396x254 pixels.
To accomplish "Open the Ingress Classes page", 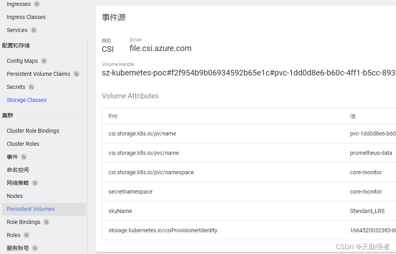I will (x=26, y=17).
